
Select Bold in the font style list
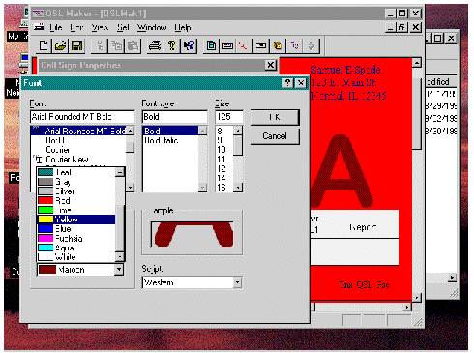[x=170, y=131]
